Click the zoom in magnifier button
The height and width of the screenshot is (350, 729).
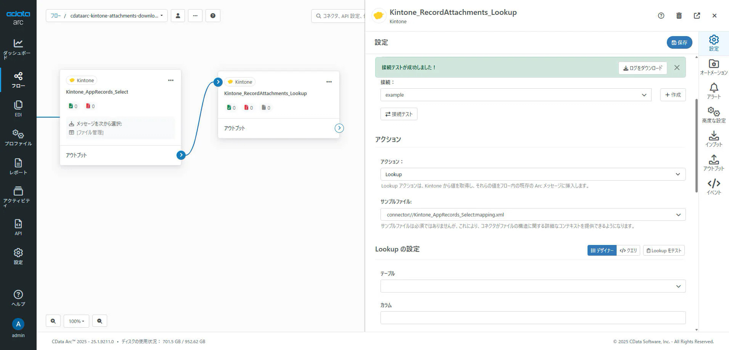point(53,321)
